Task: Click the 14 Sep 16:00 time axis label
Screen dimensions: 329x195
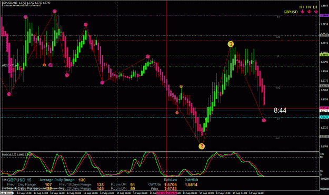Action: [256, 193]
